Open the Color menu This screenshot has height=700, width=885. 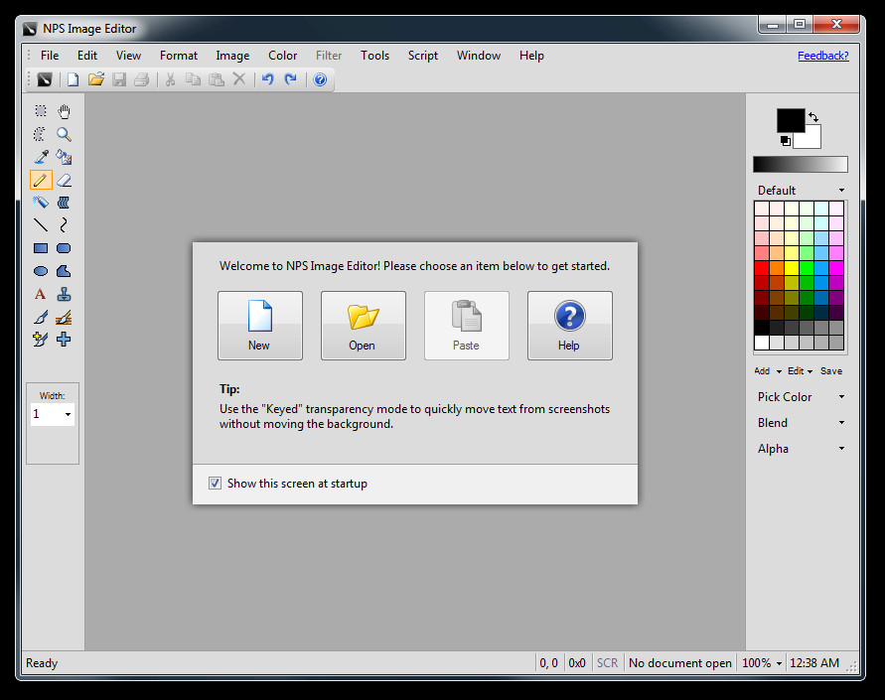click(x=283, y=56)
